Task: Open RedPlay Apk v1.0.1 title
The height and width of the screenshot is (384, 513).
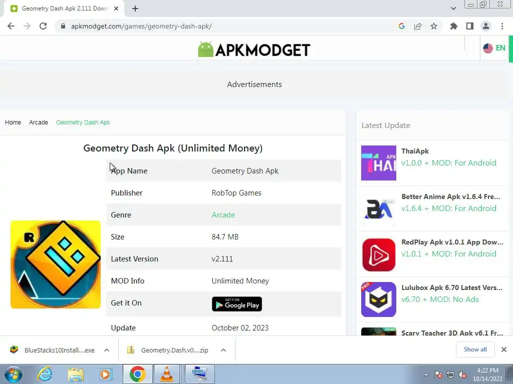Action: click(x=452, y=242)
